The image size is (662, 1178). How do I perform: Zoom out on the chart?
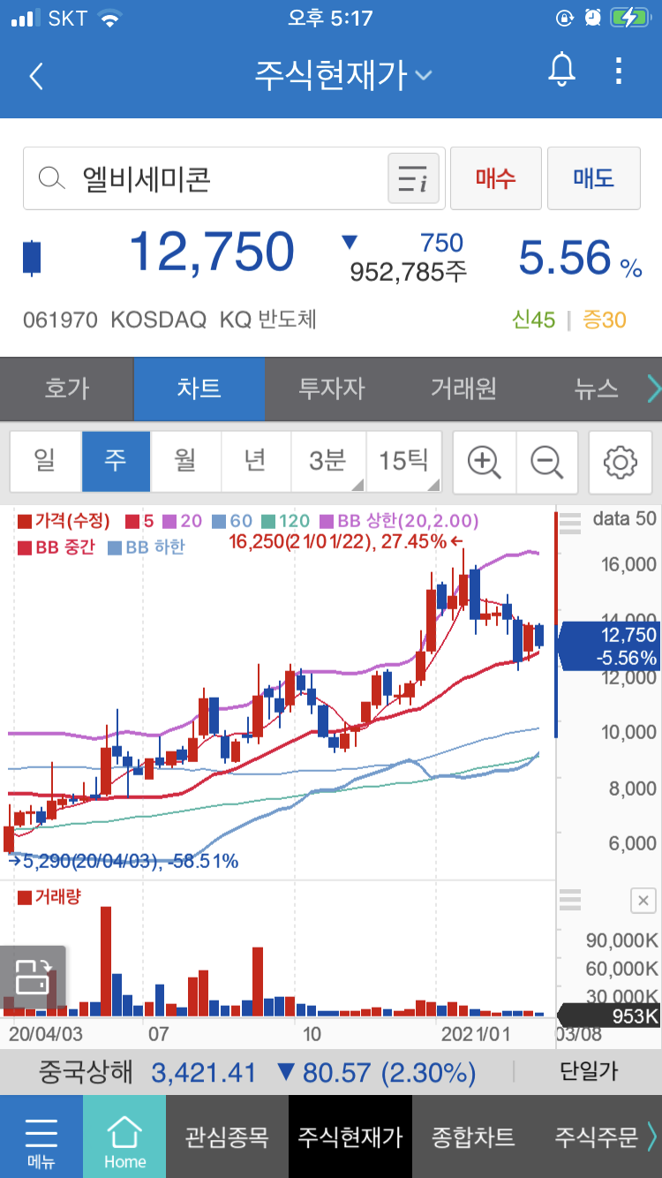[x=546, y=461]
